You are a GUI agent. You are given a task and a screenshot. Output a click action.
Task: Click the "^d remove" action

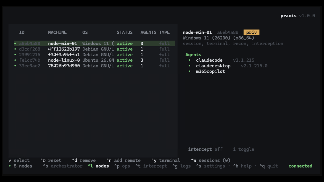coord(84,161)
